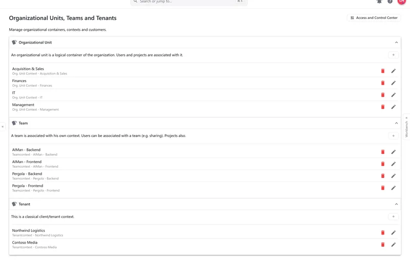Add a new tenant

(x=393, y=216)
